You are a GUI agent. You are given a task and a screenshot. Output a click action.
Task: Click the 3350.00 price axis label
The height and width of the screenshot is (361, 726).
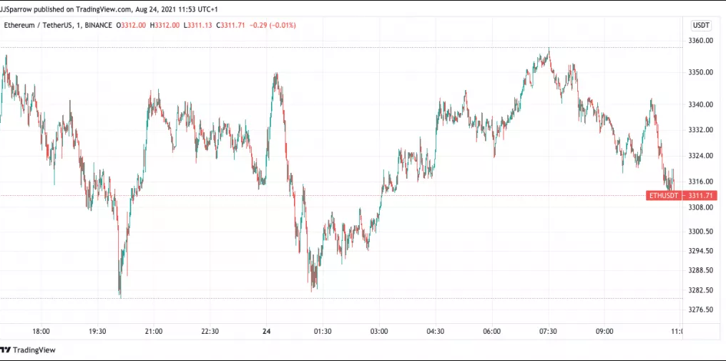[700, 73]
